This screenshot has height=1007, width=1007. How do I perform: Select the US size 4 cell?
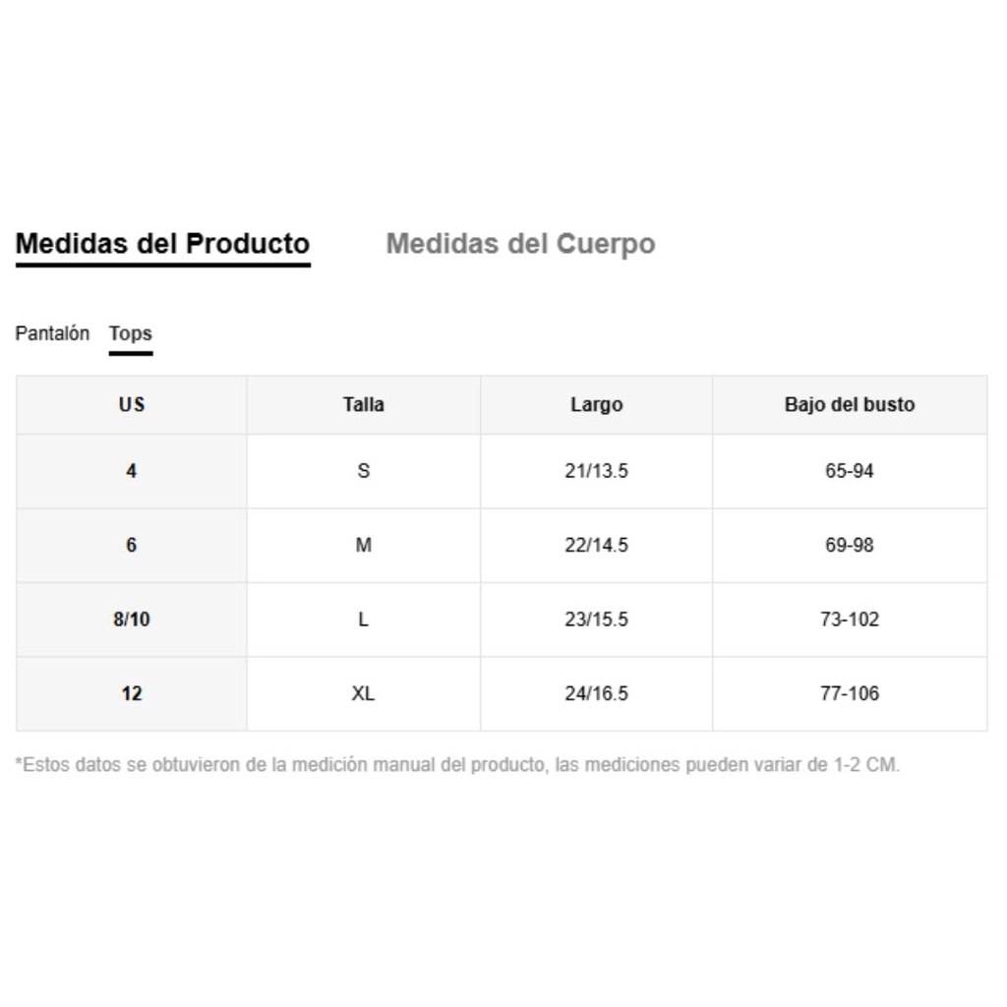(132, 471)
